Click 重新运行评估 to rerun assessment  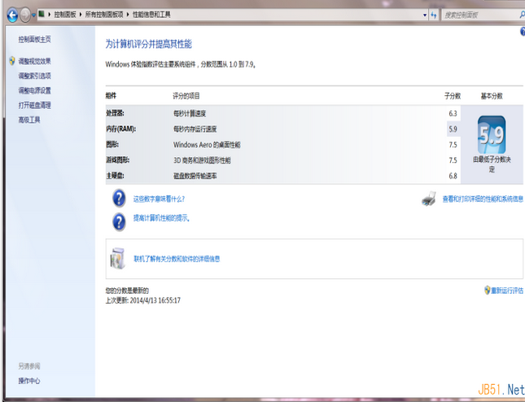tap(507, 291)
